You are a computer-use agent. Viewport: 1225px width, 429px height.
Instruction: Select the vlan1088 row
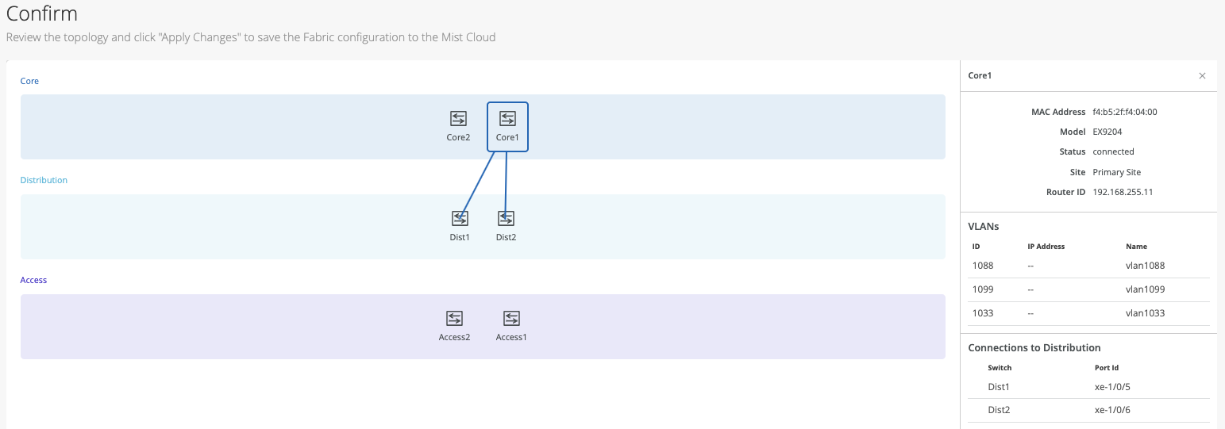click(x=1088, y=266)
